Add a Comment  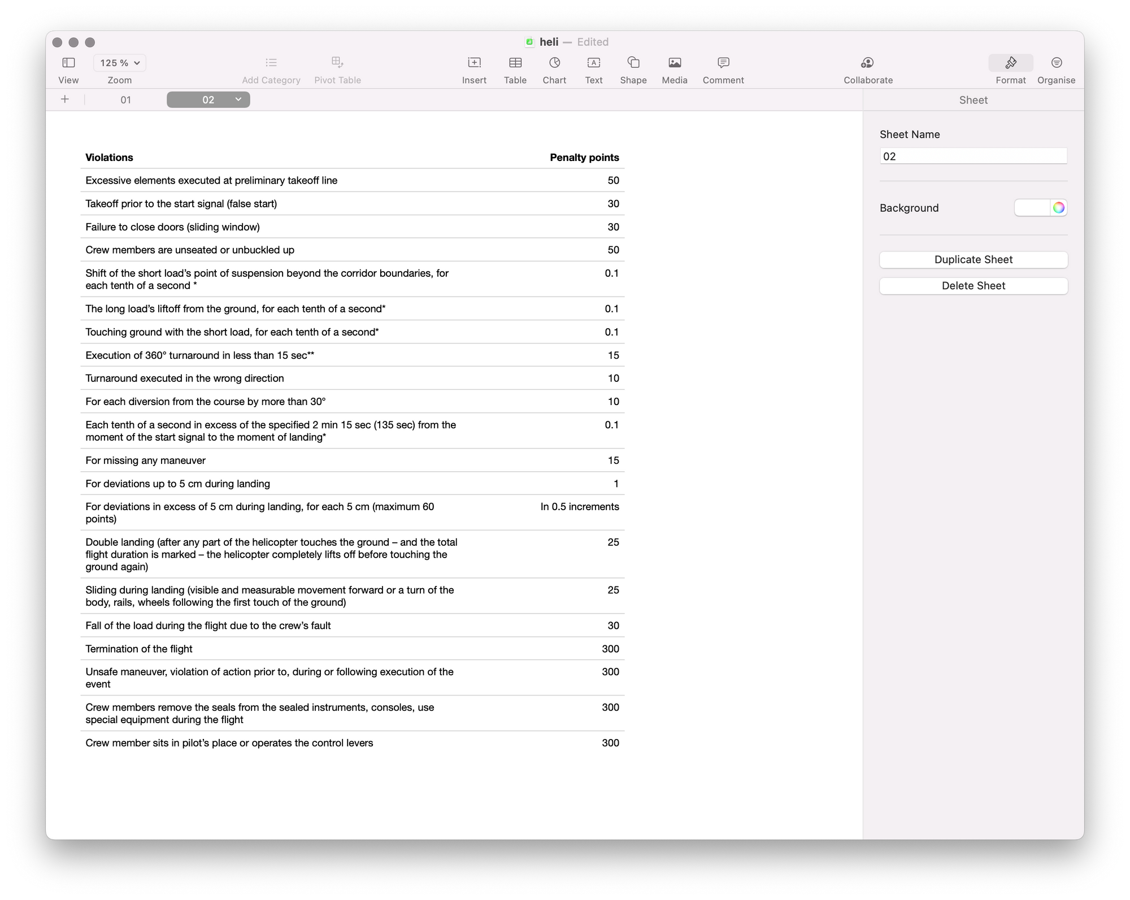point(723,63)
